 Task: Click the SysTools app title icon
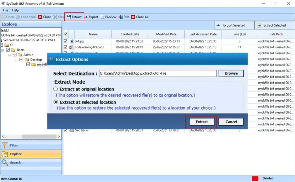coord(3,3)
